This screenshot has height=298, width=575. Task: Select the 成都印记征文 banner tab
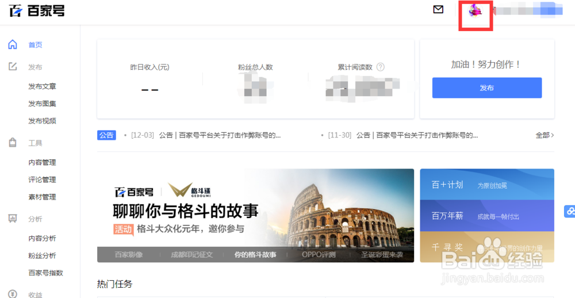(x=192, y=255)
